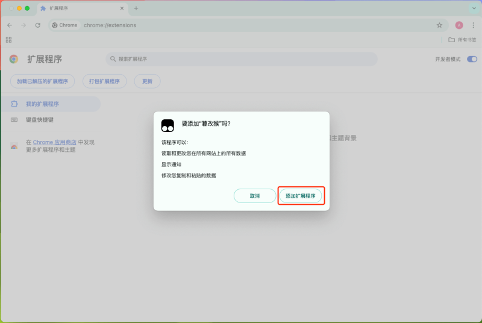Open the Chrome 应用商店 link
The width and height of the screenshot is (482, 323).
click(x=54, y=142)
